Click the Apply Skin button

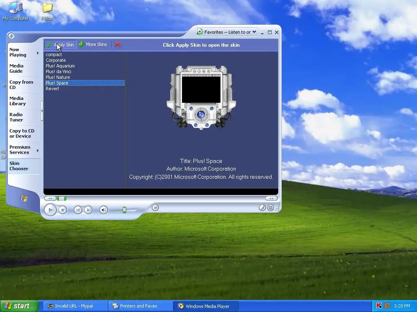pos(60,45)
